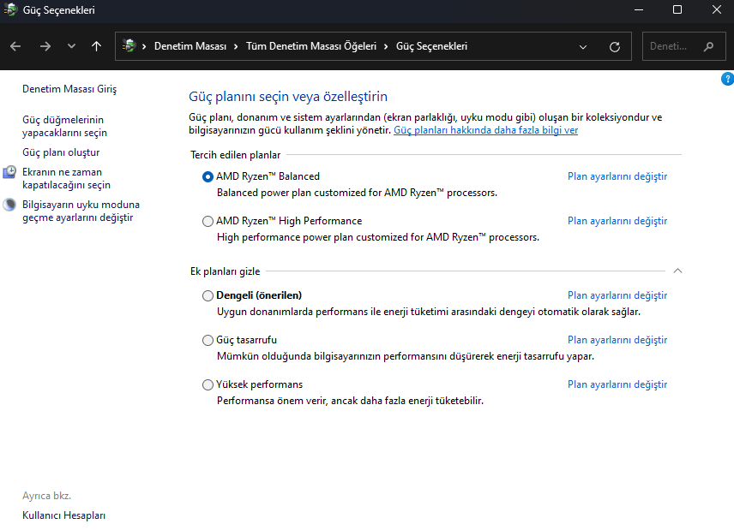Click the sleep moon icon in sidebar
This screenshot has width=734, height=530.
click(x=9, y=205)
